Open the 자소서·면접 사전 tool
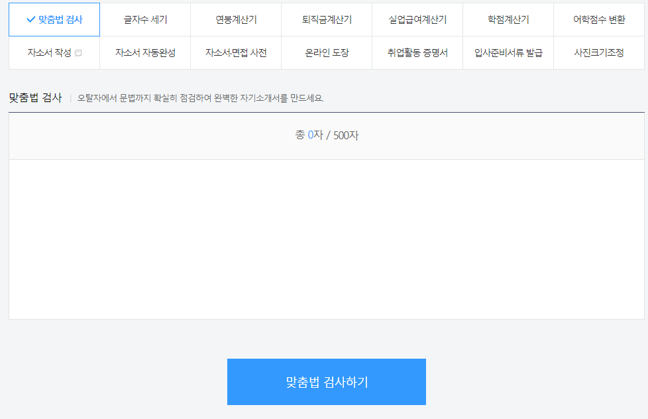The height and width of the screenshot is (419, 648). [236, 52]
